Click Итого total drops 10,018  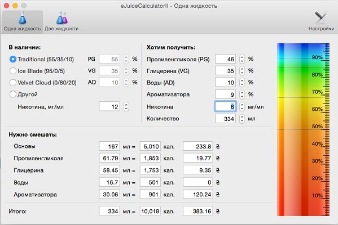click(150, 211)
